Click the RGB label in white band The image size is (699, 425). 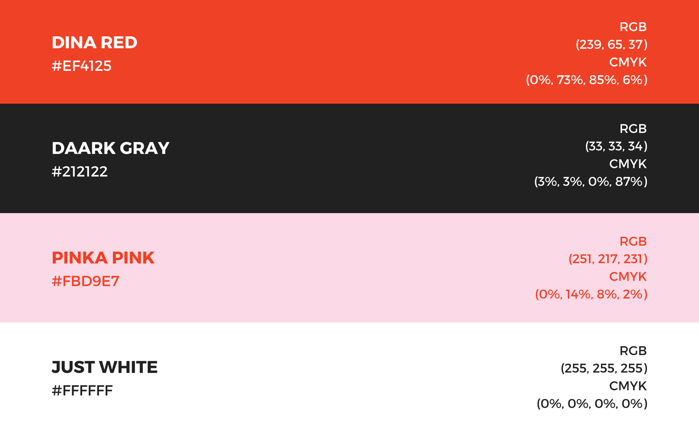tap(633, 351)
